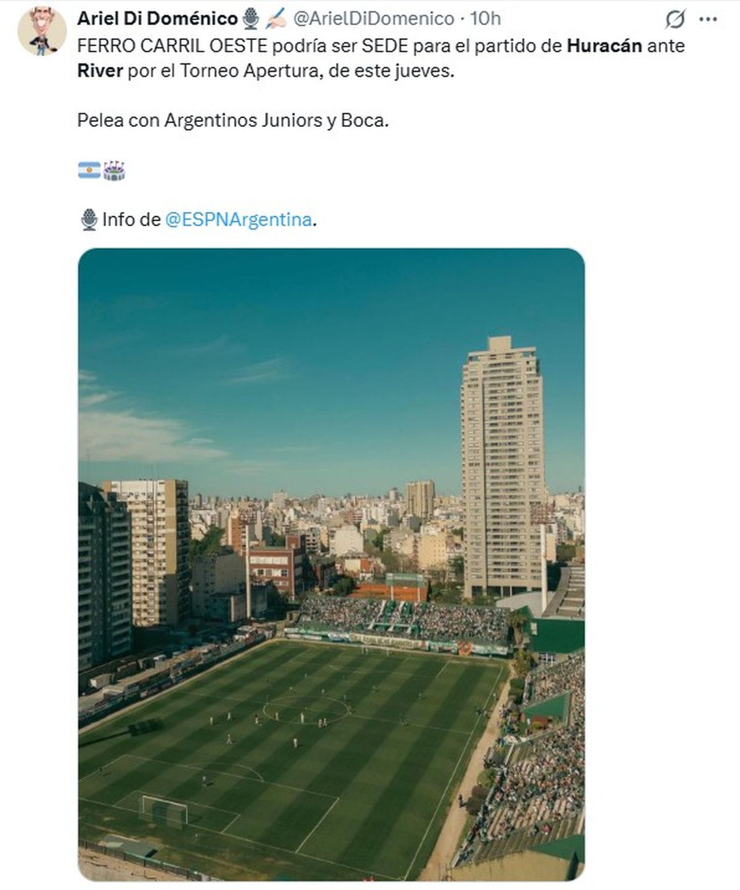Open the Grok explain-post icon
The image size is (740, 890).
tap(675, 20)
